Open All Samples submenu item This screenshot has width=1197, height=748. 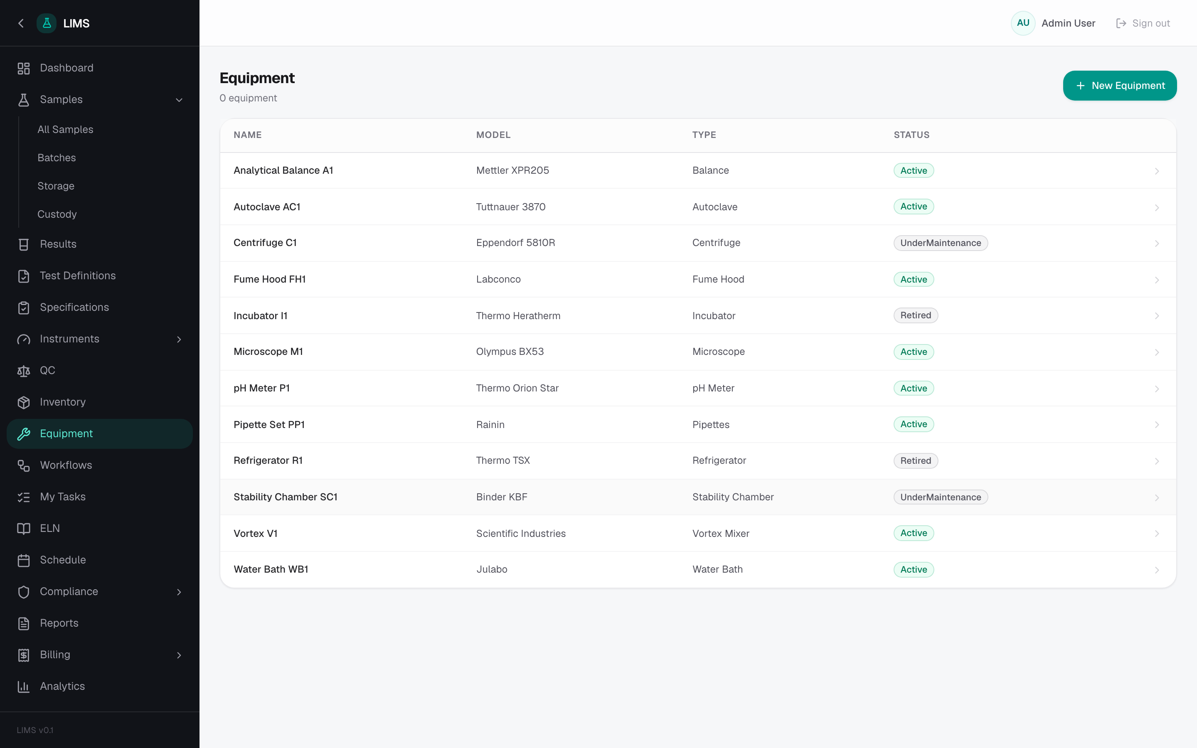pos(65,130)
